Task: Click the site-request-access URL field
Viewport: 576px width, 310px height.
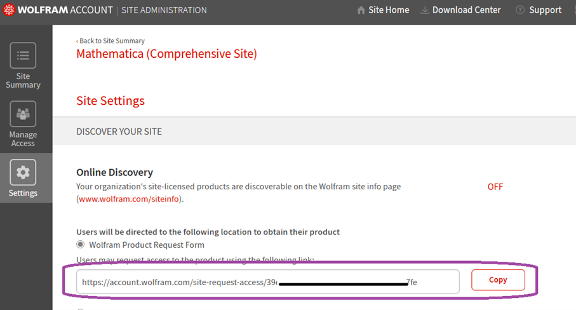Action: 267,281
